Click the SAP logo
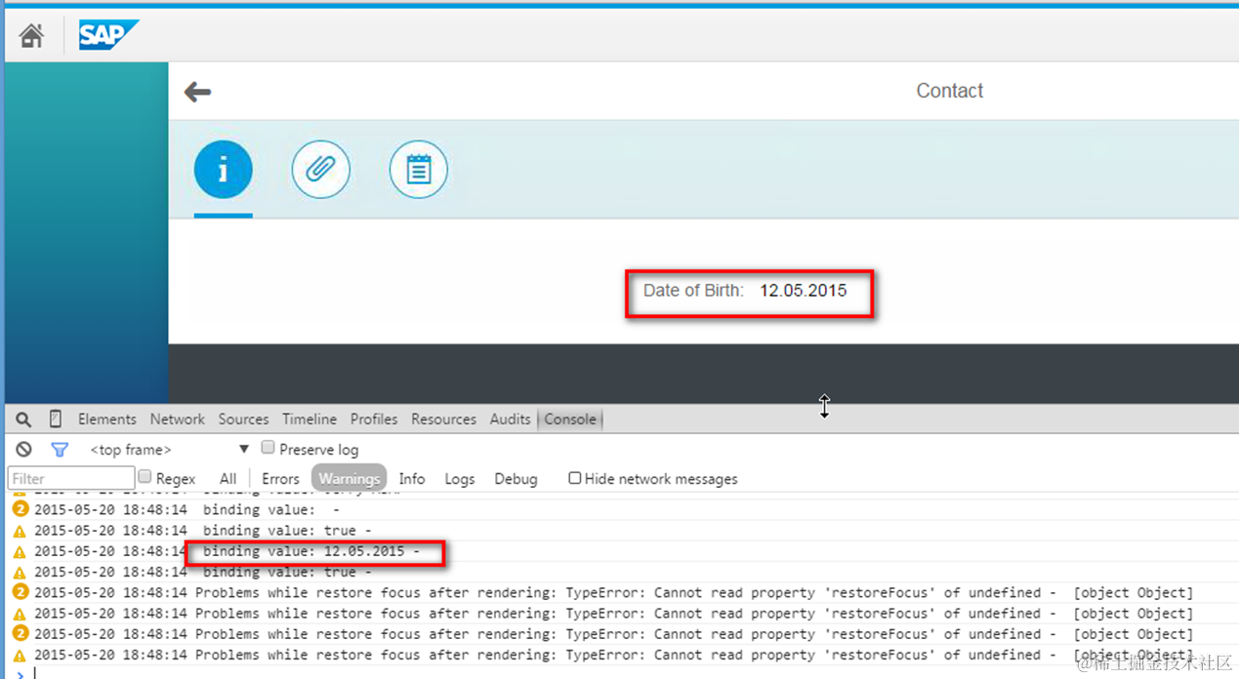Viewport: 1239px width, 679px height. click(108, 36)
